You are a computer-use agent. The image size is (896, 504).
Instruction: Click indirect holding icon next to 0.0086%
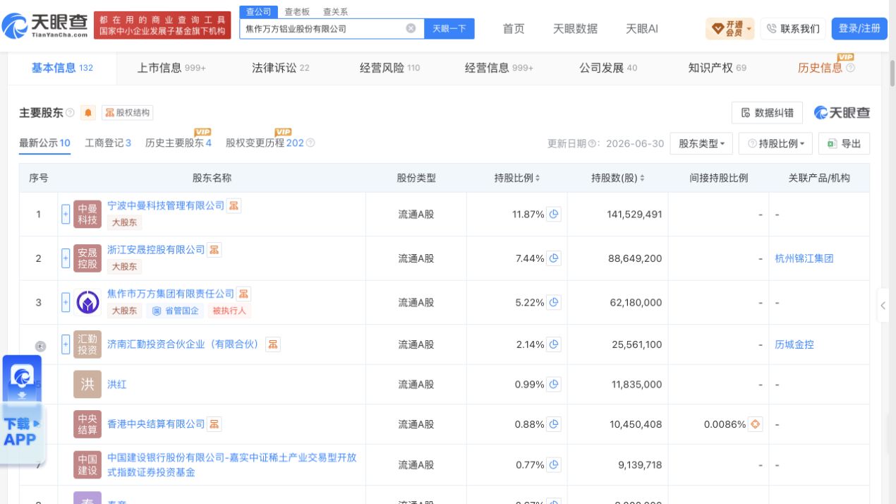click(x=756, y=424)
